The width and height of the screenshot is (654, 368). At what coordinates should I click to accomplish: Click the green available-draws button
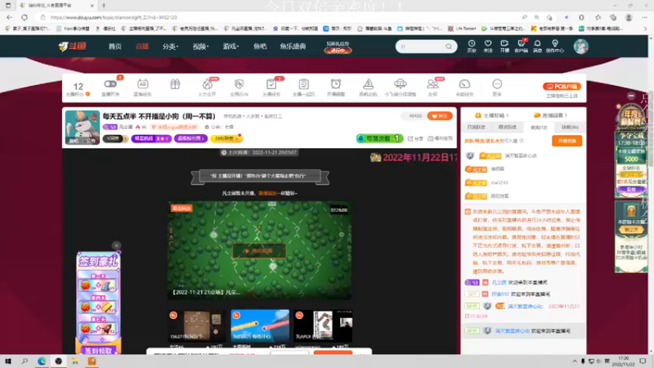click(x=379, y=138)
